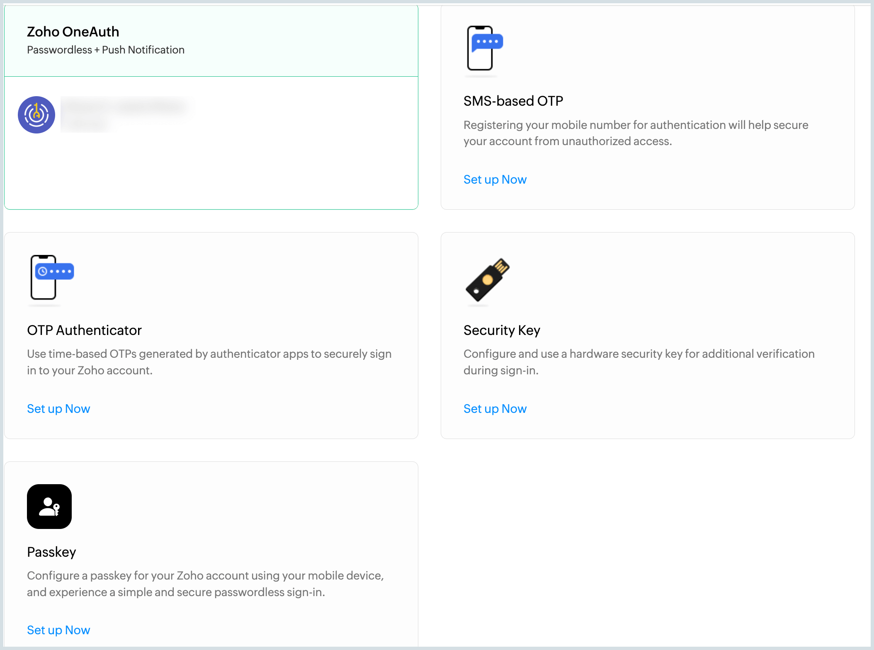Click the OTP Authenticator title
Screen dimensions: 874x650
pos(84,330)
